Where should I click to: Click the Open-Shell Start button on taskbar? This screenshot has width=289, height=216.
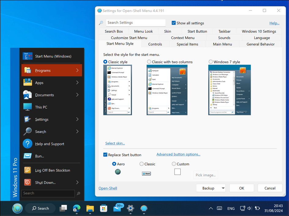click(x=17, y=208)
